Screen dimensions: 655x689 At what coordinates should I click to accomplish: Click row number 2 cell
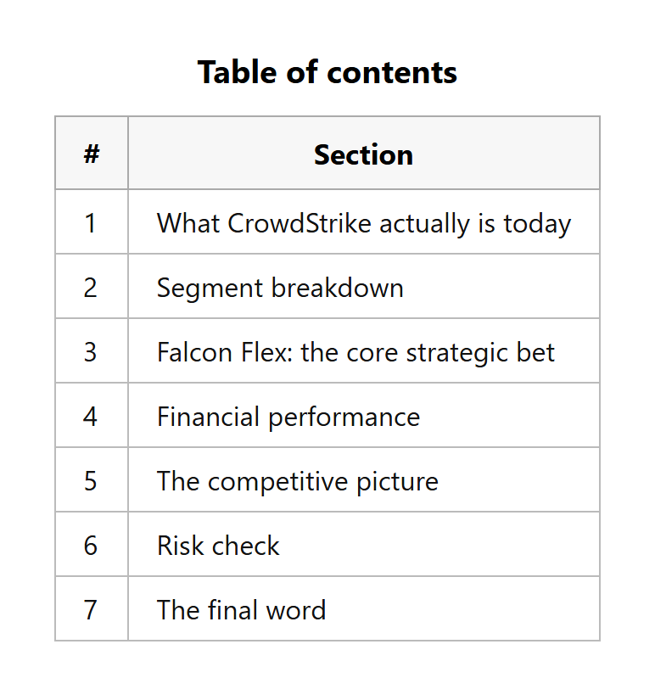[x=92, y=287]
